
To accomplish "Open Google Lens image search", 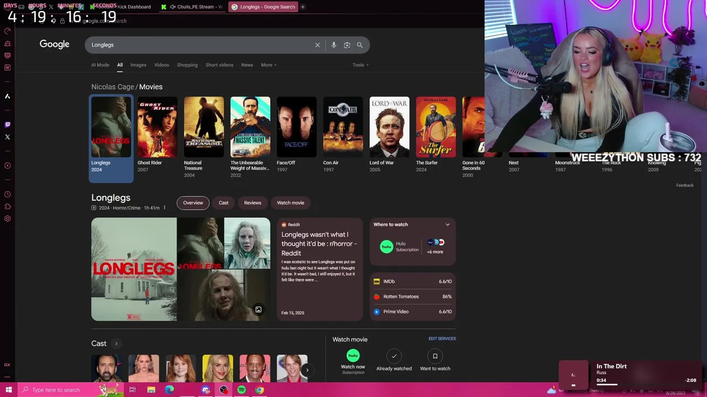I will coord(347,45).
